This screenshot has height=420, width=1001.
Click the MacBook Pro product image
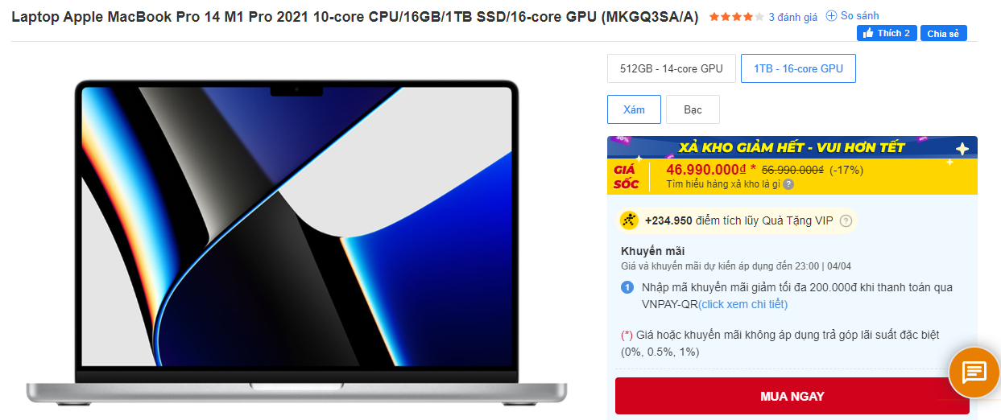(296, 241)
